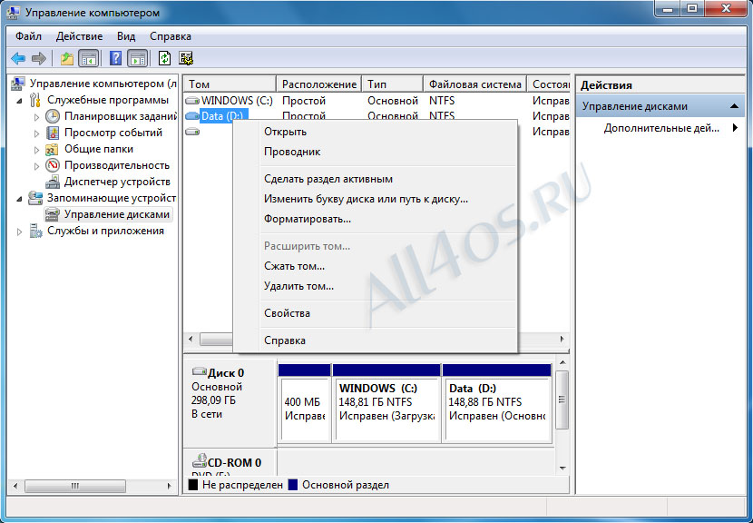Viewport: 753px width, 523px height.
Task: Expand the Планировщик заданий node
Action: click(37, 117)
